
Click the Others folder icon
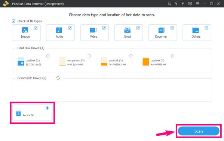coord(196,30)
